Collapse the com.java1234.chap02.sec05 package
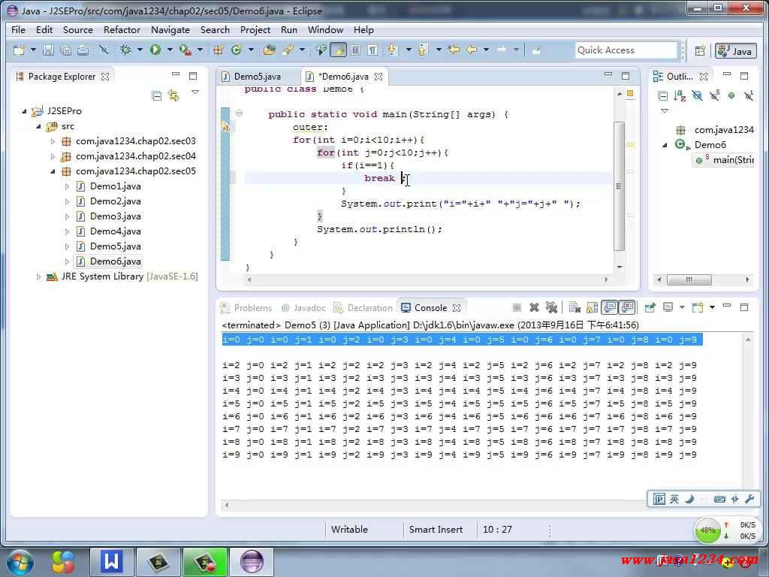 coord(53,171)
